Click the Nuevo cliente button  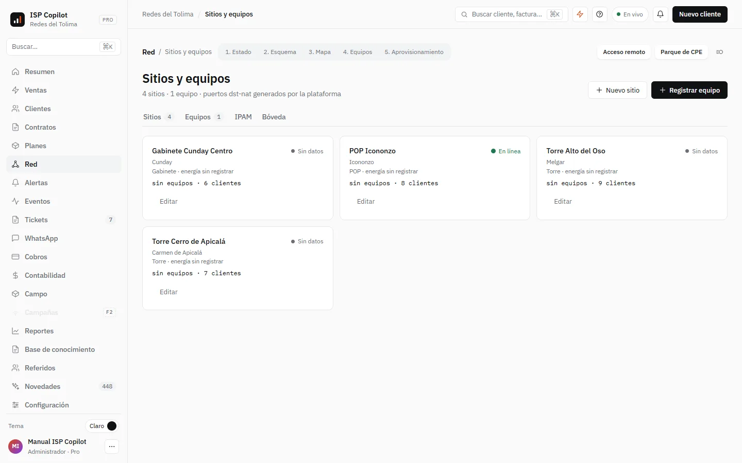tap(700, 14)
